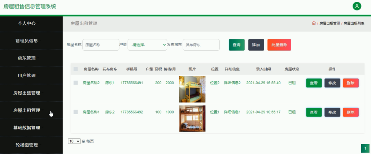This screenshot has height=154, width=371.
Task: Click 查看 for 房屋名称2 row
Action: (314, 83)
